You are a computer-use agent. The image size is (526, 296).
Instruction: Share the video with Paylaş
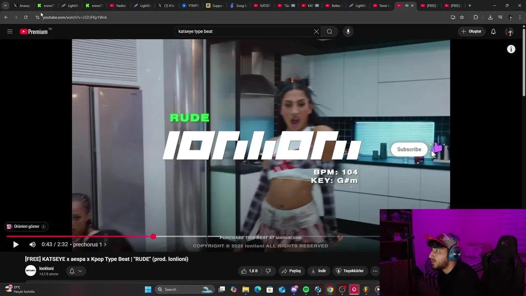click(x=291, y=271)
